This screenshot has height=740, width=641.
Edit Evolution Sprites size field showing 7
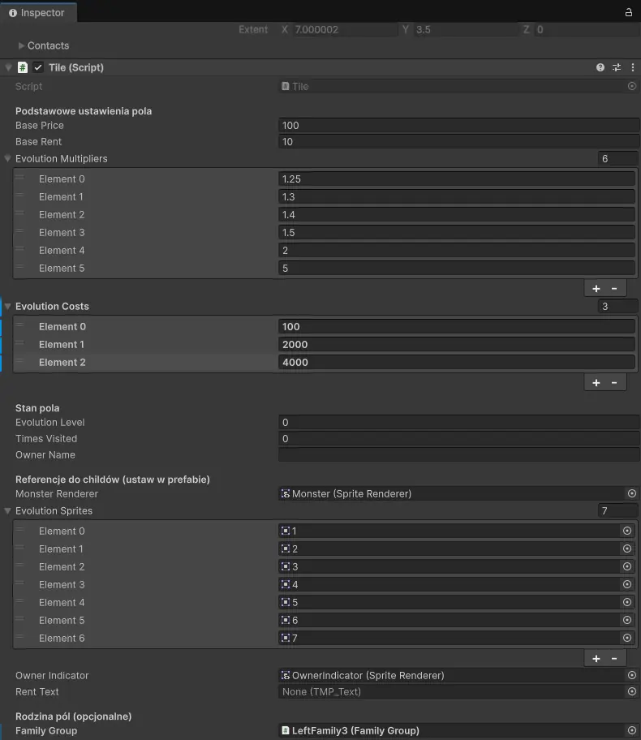pos(617,510)
